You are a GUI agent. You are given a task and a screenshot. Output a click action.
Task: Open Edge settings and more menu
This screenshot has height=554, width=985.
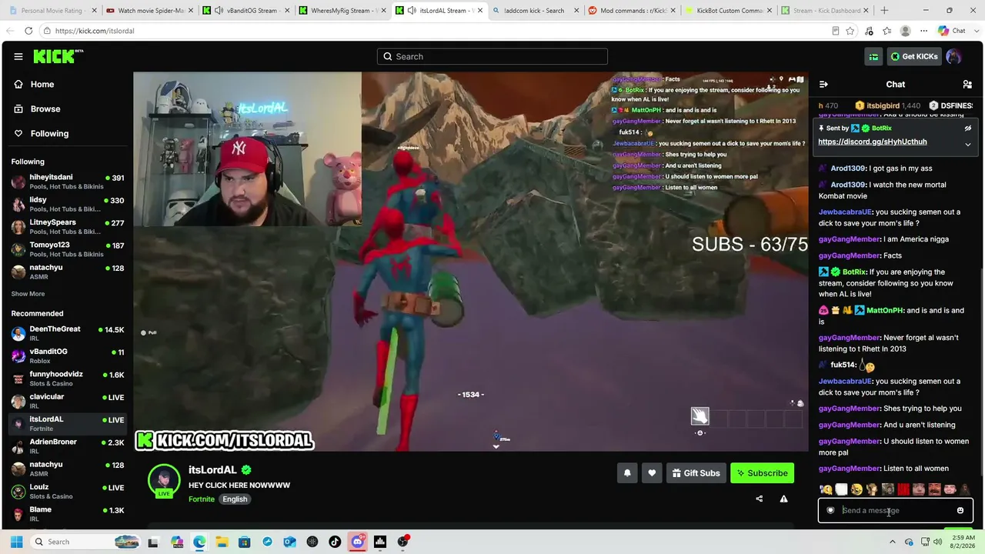click(924, 31)
